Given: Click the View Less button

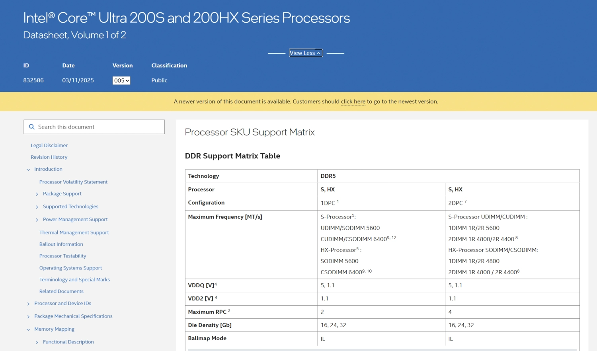Looking at the screenshot, I should tap(305, 53).
